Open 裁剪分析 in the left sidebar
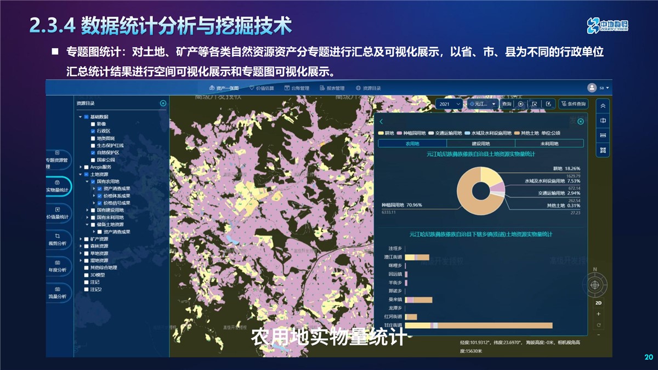This screenshot has height=370, width=658. (x=58, y=240)
